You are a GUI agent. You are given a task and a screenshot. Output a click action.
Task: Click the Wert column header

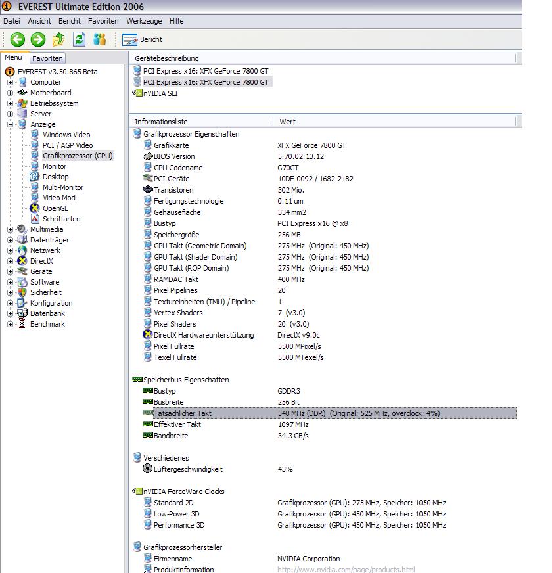[x=395, y=122]
